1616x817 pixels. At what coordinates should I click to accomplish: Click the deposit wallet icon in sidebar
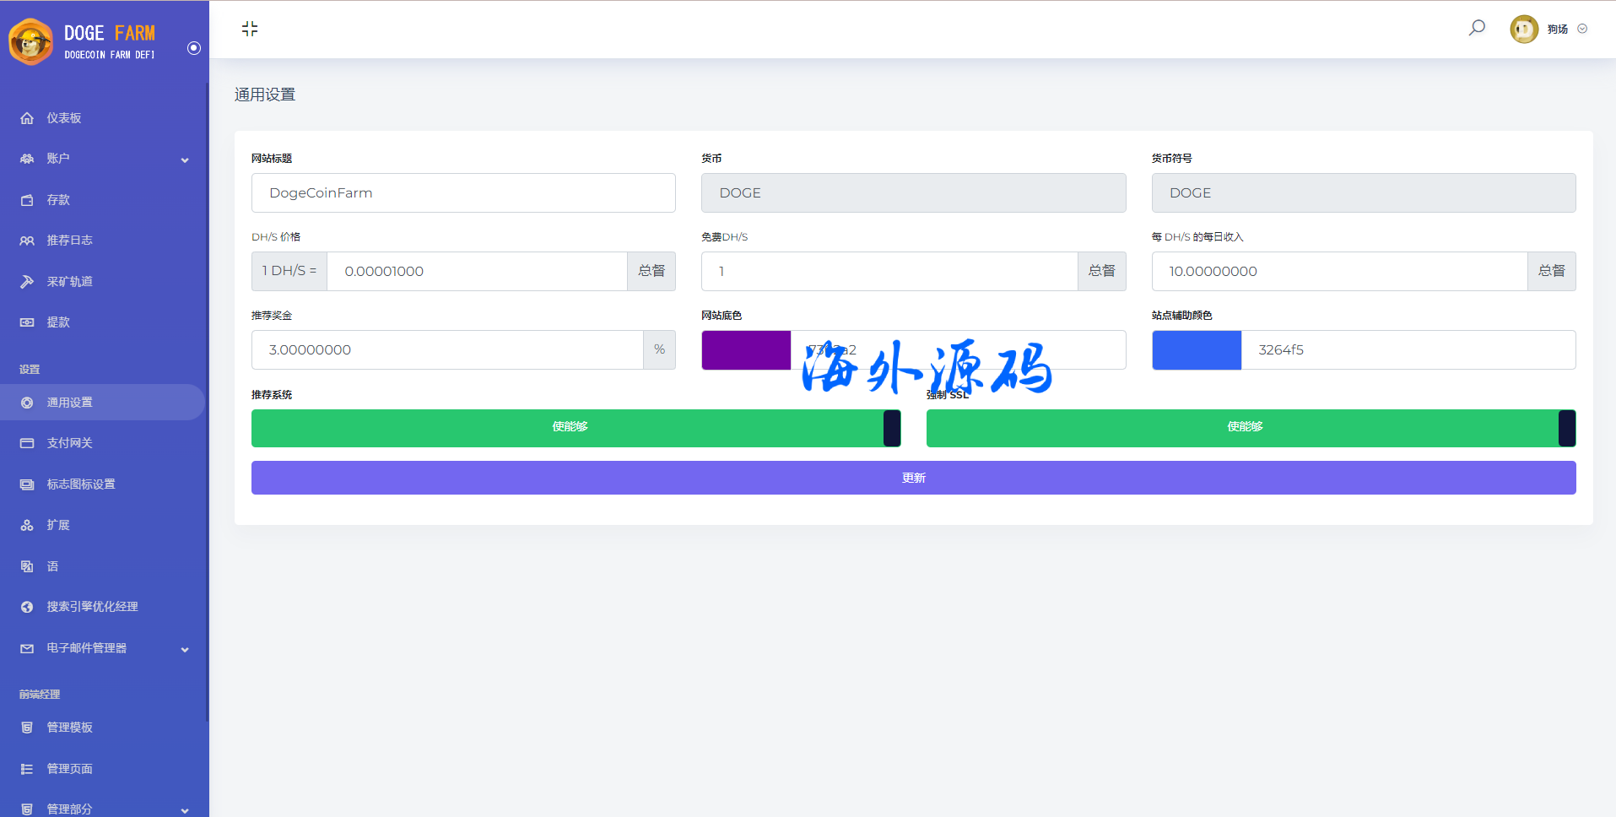tap(27, 200)
